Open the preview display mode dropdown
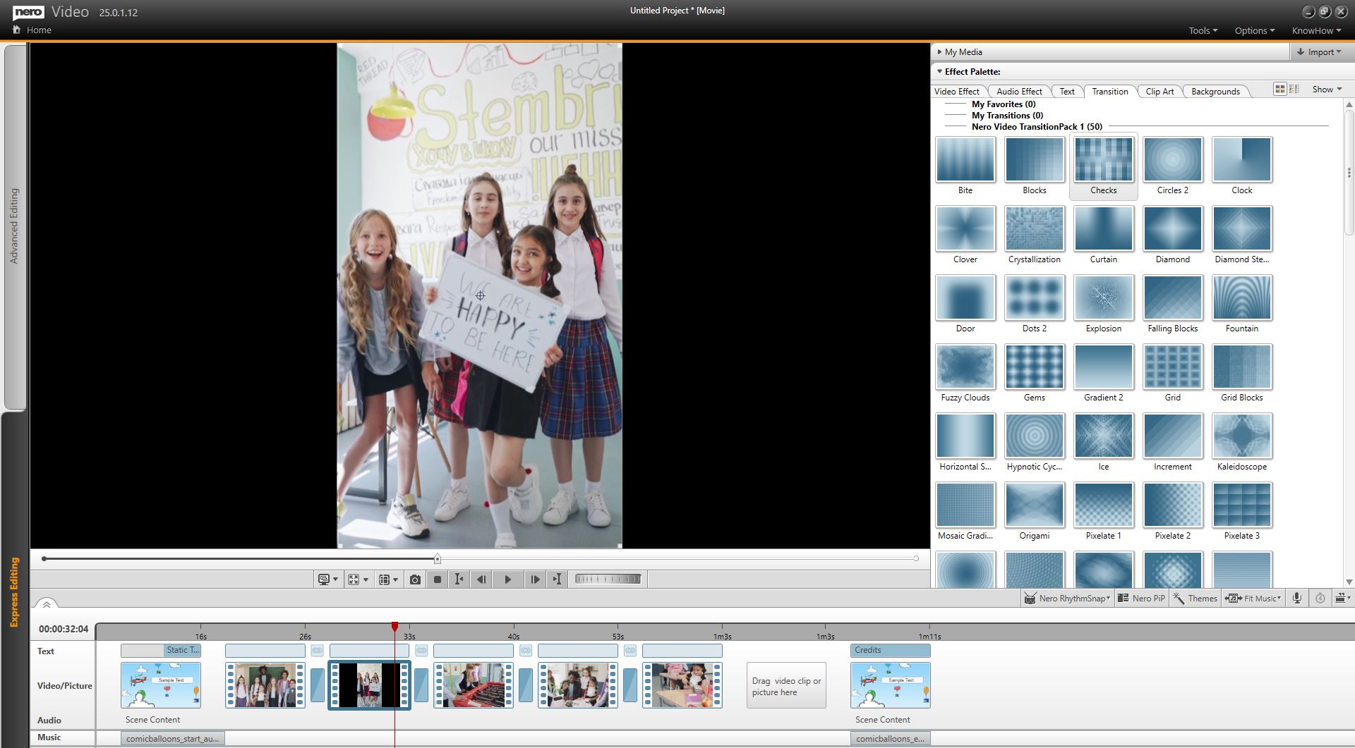Viewport: 1355px width, 748px height. click(328, 580)
